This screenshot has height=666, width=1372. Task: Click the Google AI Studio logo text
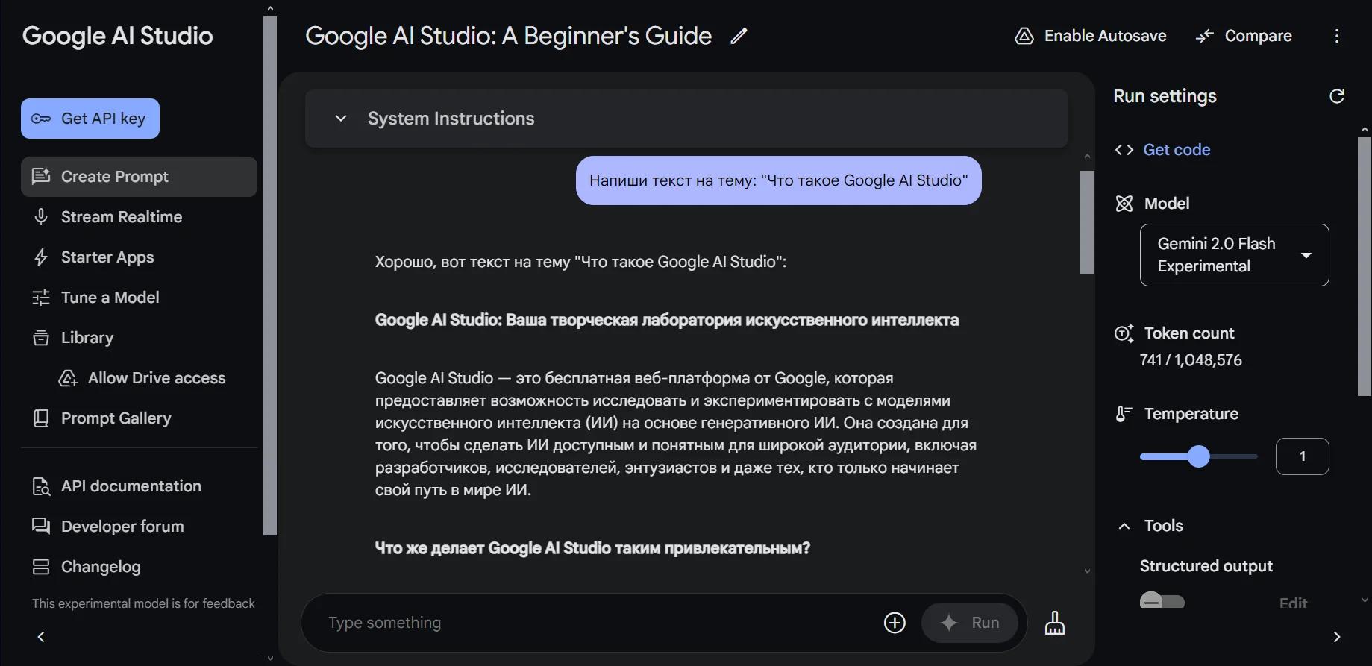pos(118,36)
